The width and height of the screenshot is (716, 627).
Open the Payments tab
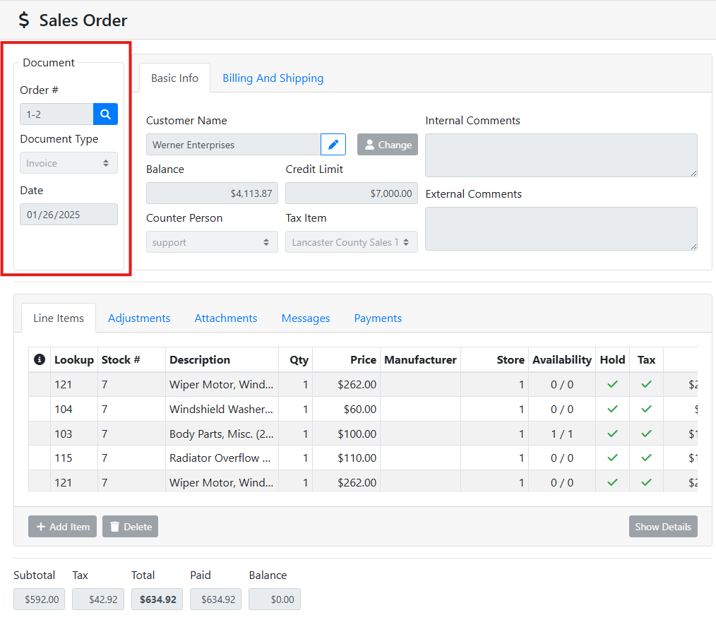(x=378, y=318)
